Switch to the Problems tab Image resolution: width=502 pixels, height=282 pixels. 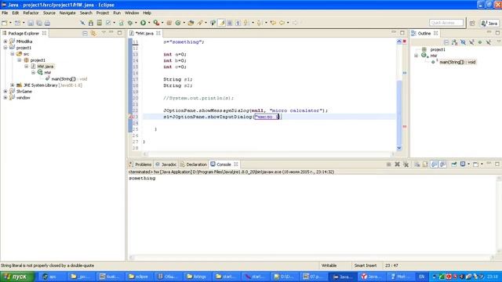tap(140, 164)
